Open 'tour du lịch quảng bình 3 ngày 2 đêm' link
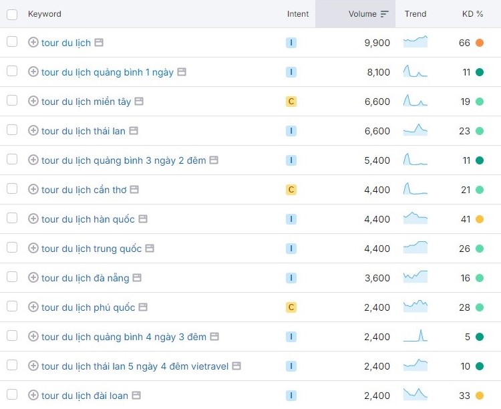This screenshot has width=501, height=409. point(124,160)
